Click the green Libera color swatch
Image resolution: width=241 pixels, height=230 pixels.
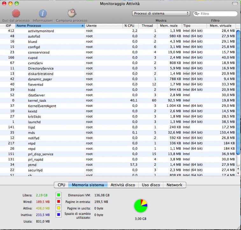point(59,195)
